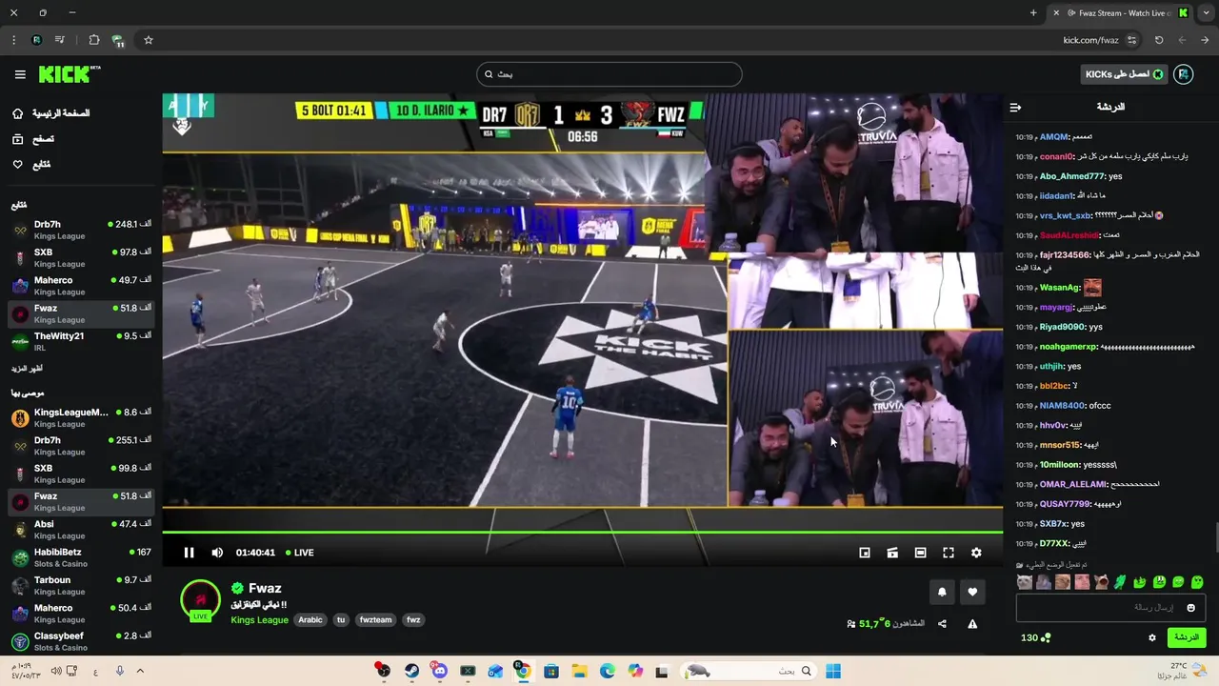This screenshot has height=686, width=1219.
Task: Open the clip creation icon in player
Action: (892, 553)
